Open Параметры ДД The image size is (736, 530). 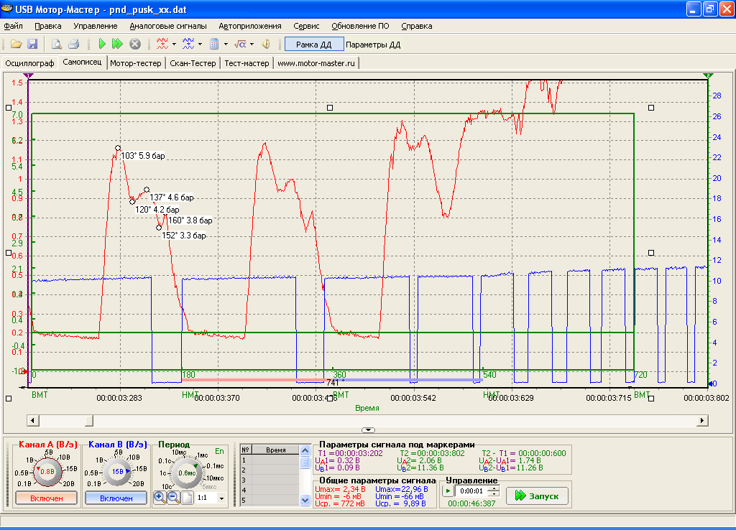(x=373, y=45)
